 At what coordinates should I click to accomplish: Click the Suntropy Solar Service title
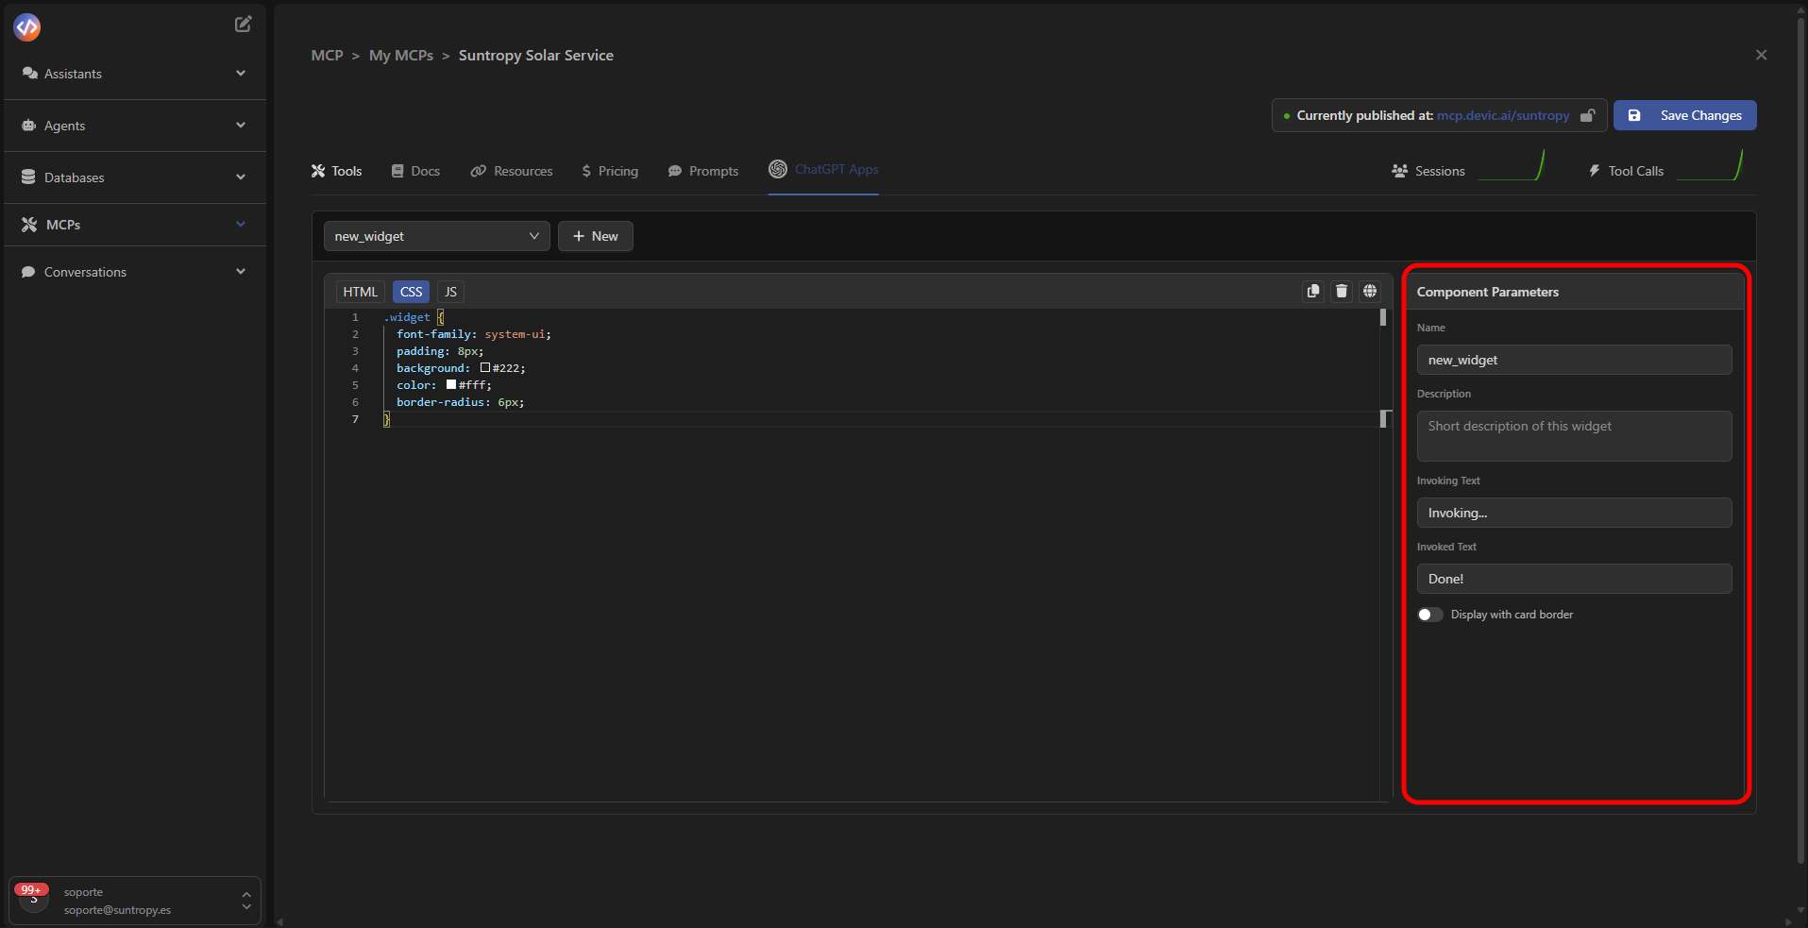[x=536, y=56]
